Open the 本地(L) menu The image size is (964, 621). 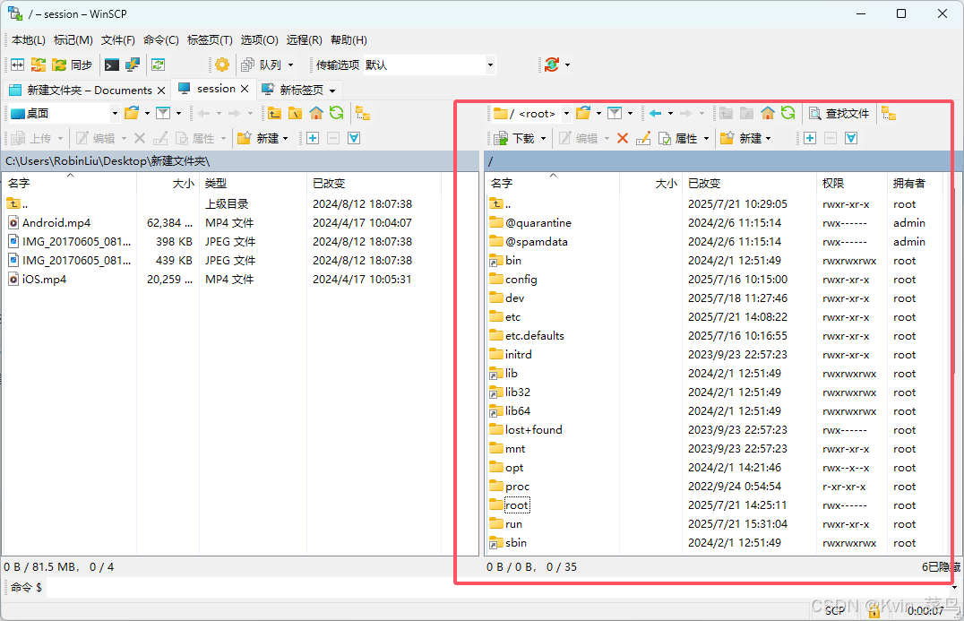click(x=29, y=40)
